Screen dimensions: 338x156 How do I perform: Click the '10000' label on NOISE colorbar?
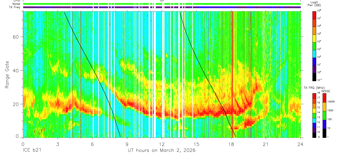(331, 102)
